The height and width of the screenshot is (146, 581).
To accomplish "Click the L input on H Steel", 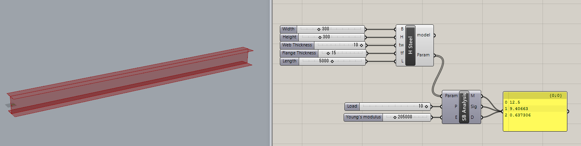I will 402,61.
